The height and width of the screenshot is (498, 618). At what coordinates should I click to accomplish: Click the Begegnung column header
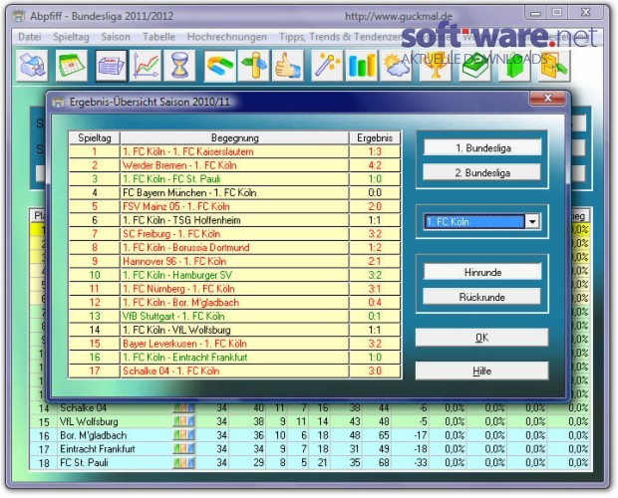pyautogui.click(x=235, y=137)
